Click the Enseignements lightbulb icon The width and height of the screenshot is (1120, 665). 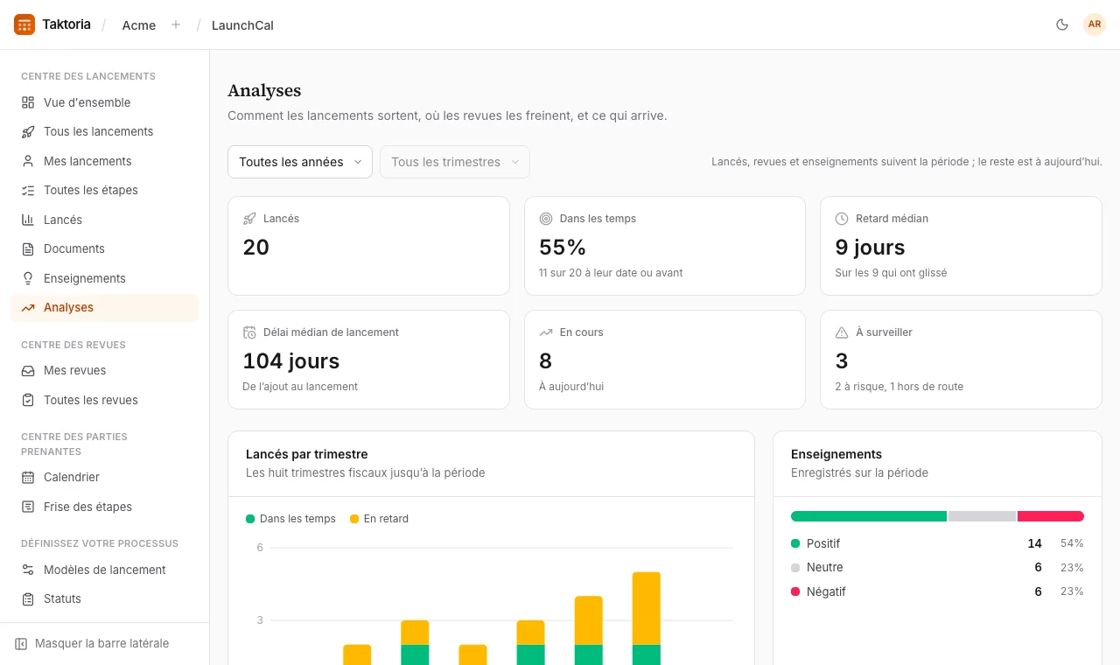[x=28, y=278]
